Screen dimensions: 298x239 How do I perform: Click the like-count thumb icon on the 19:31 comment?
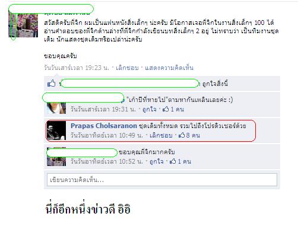pyautogui.click(x=166, y=109)
